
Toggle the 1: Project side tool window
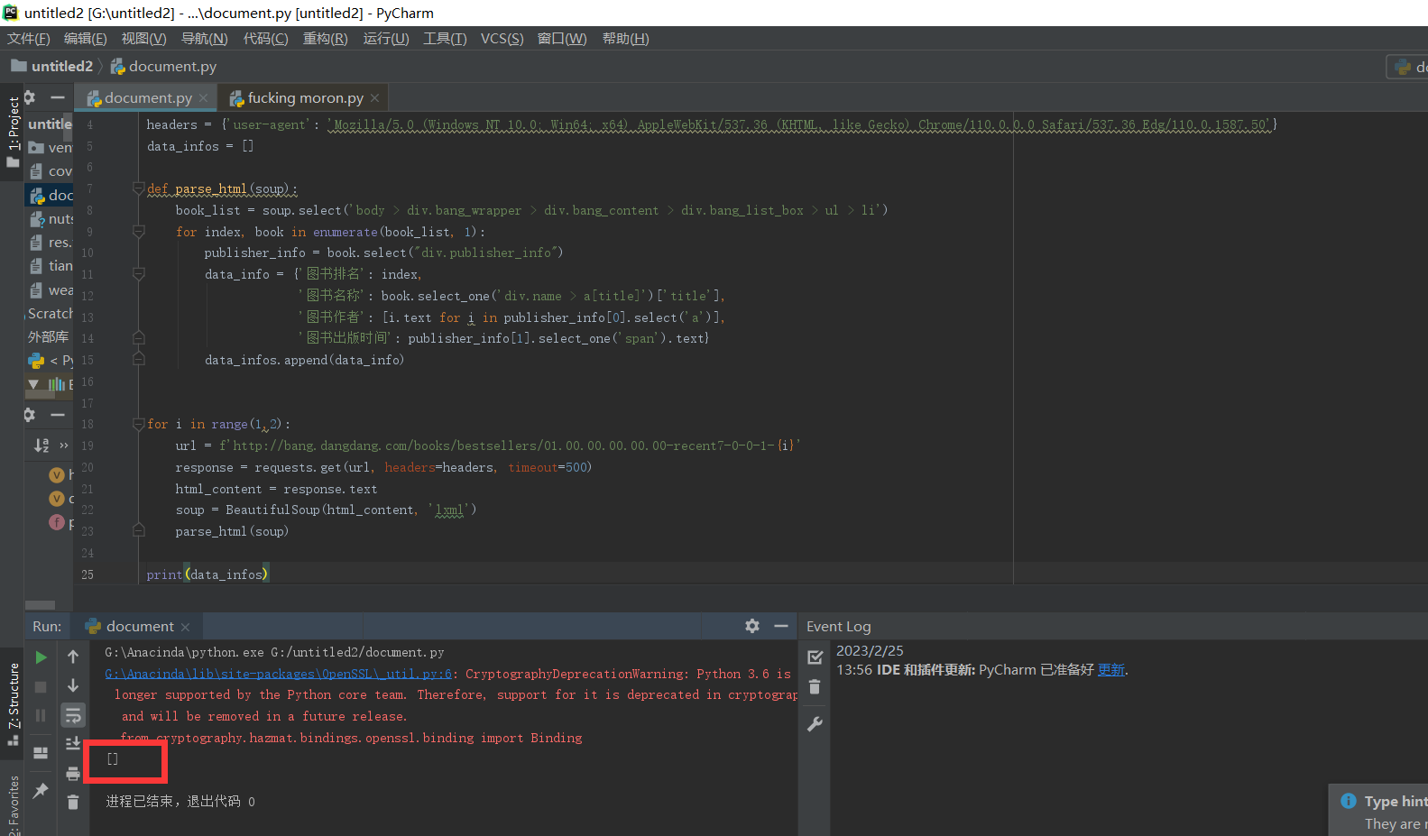pos(13,131)
